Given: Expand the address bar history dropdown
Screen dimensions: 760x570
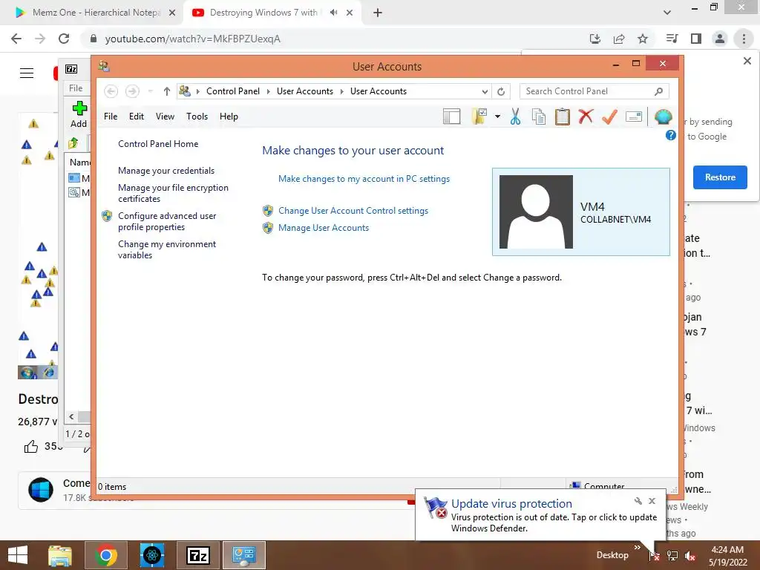Looking at the screenshot, I should (485, 91).
